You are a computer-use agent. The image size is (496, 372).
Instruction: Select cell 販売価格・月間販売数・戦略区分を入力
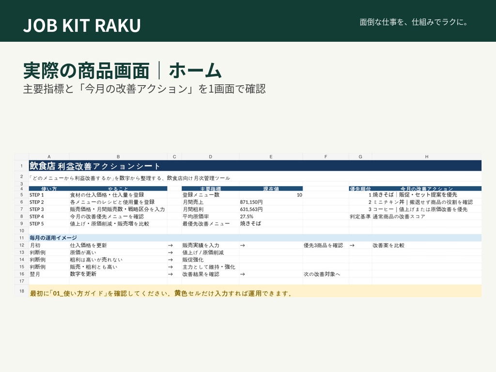pyautogui.click(x=117, y=209)
